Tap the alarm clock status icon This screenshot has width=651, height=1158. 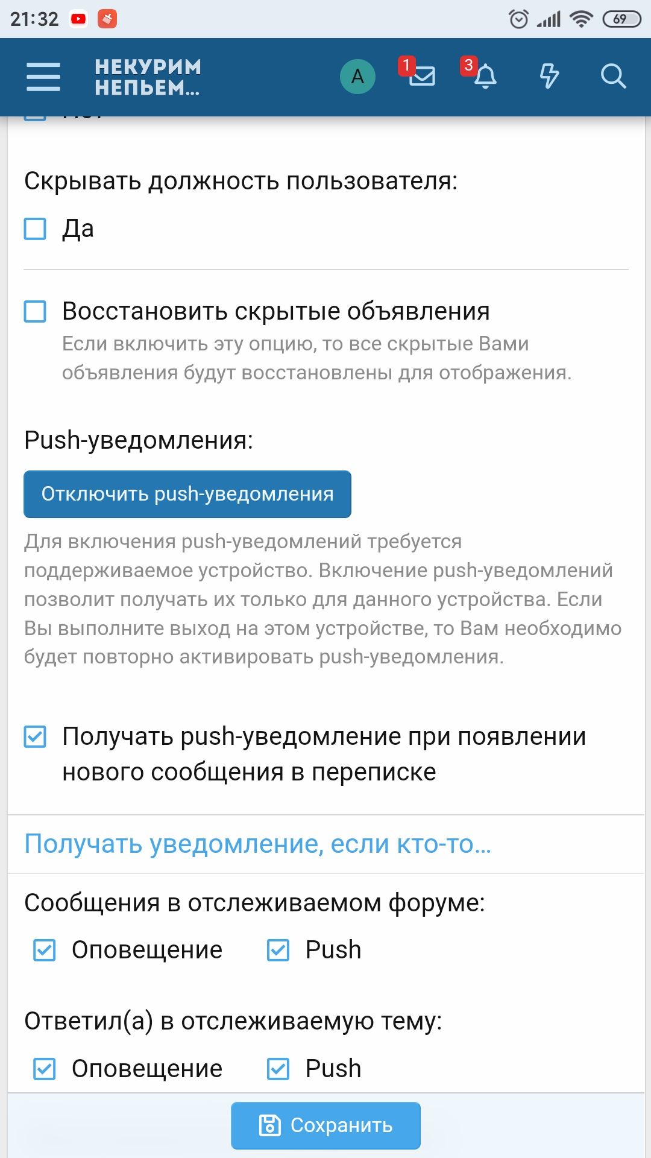(518, 19)
